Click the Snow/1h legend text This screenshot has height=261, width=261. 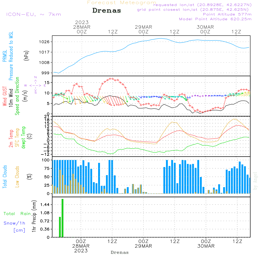pyautogui.click(x=14, y=223)
